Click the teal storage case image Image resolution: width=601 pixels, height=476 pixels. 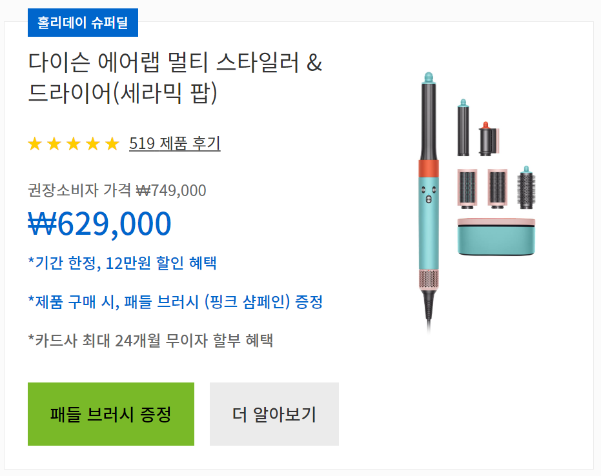pyautogui.click(x=497, y=236)
